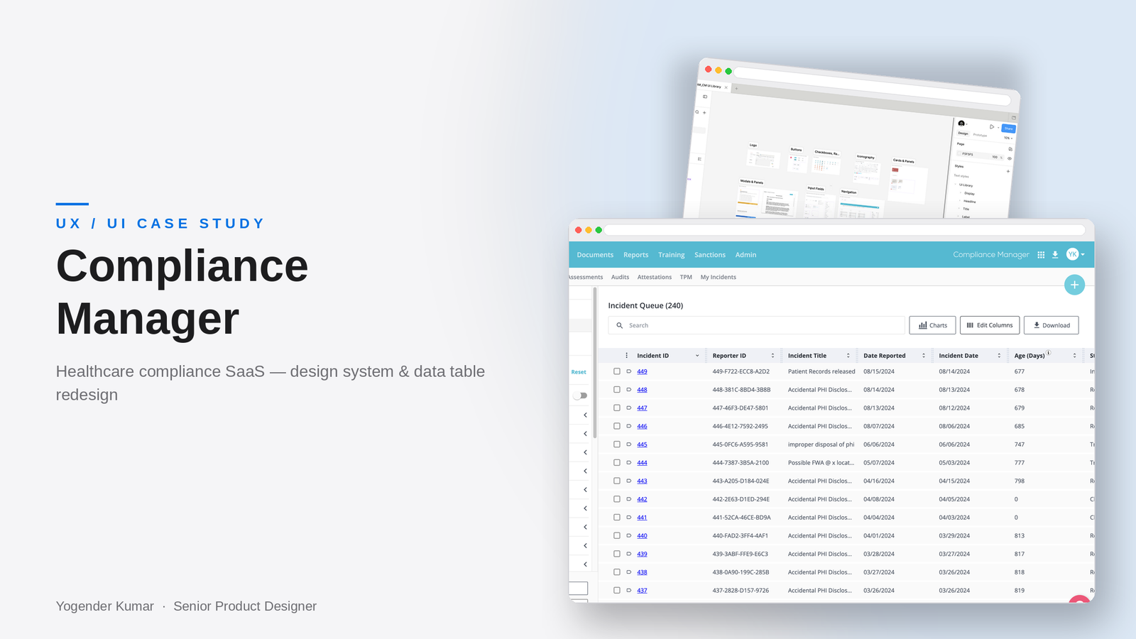Click the search icon in the Figma window
Image resolution: width=1136 pixels, height=639 pixels.
point(697,111)
